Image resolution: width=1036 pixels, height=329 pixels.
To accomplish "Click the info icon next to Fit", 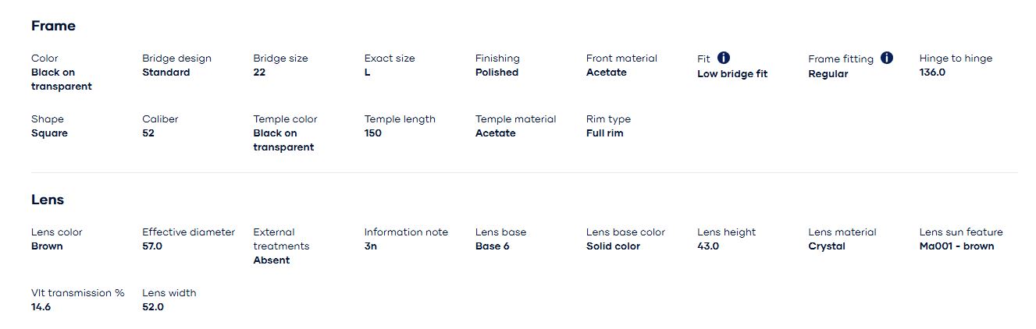I will click(724, 58).
